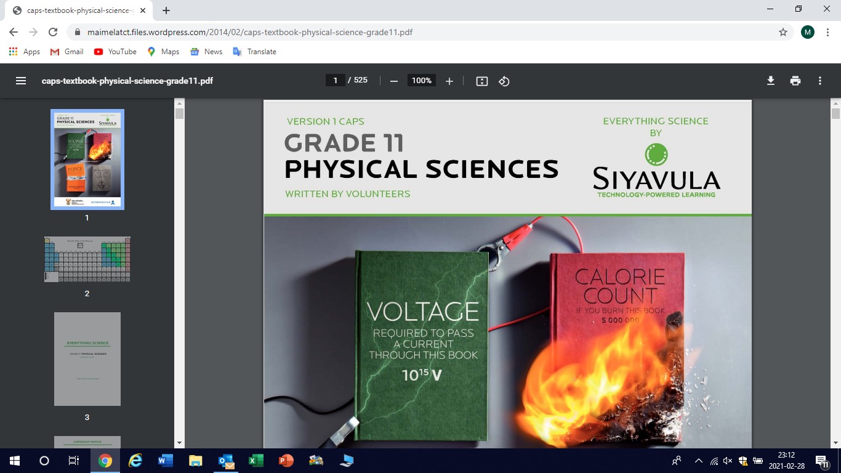Launch Internet Explorer from taskbar

(135, 461)
